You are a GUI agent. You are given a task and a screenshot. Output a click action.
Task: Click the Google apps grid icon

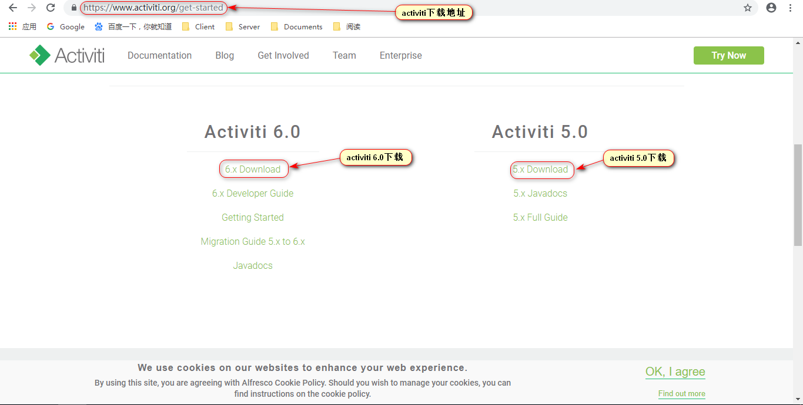coord(12,26)
